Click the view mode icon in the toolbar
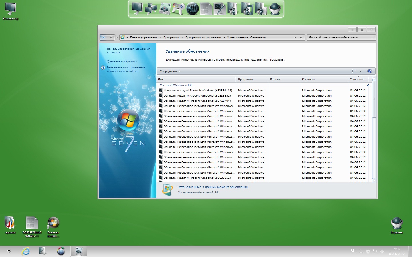This screenshot has width=412, height=257. 354,71
